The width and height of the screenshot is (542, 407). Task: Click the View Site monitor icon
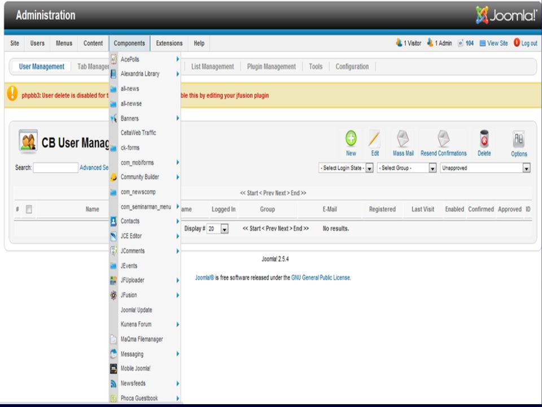pos(483,44)
